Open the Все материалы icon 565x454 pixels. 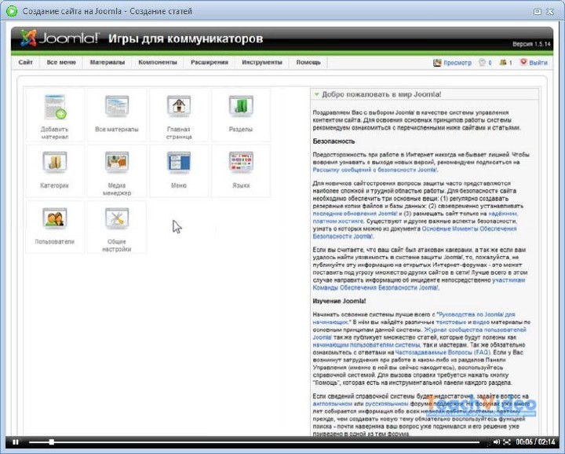pyautogui.click(x=117, y=115)
